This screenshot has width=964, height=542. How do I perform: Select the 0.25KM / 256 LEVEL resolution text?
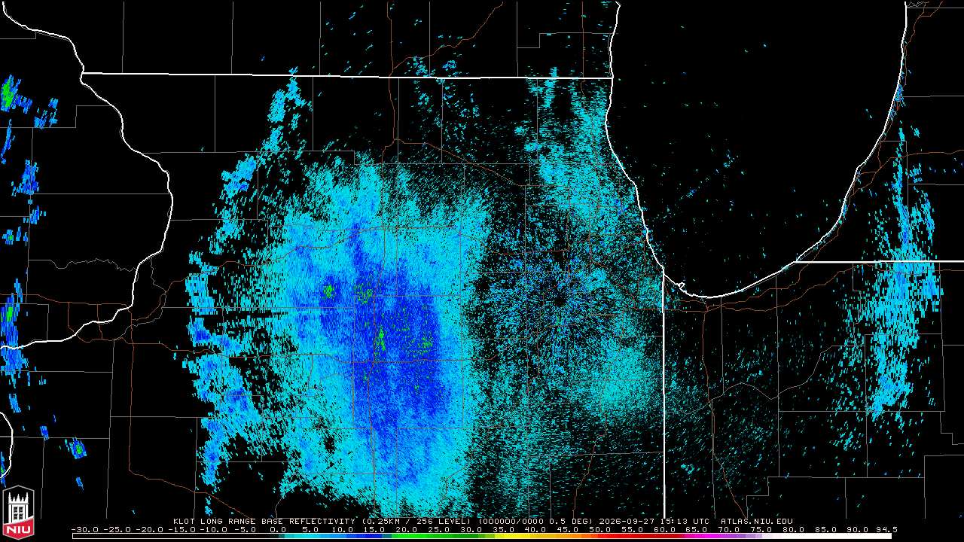[x=415, y=521]
